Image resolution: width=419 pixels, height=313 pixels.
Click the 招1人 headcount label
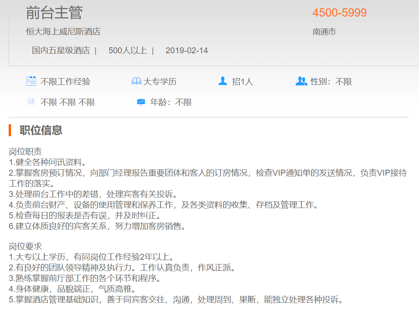[242, 82]
